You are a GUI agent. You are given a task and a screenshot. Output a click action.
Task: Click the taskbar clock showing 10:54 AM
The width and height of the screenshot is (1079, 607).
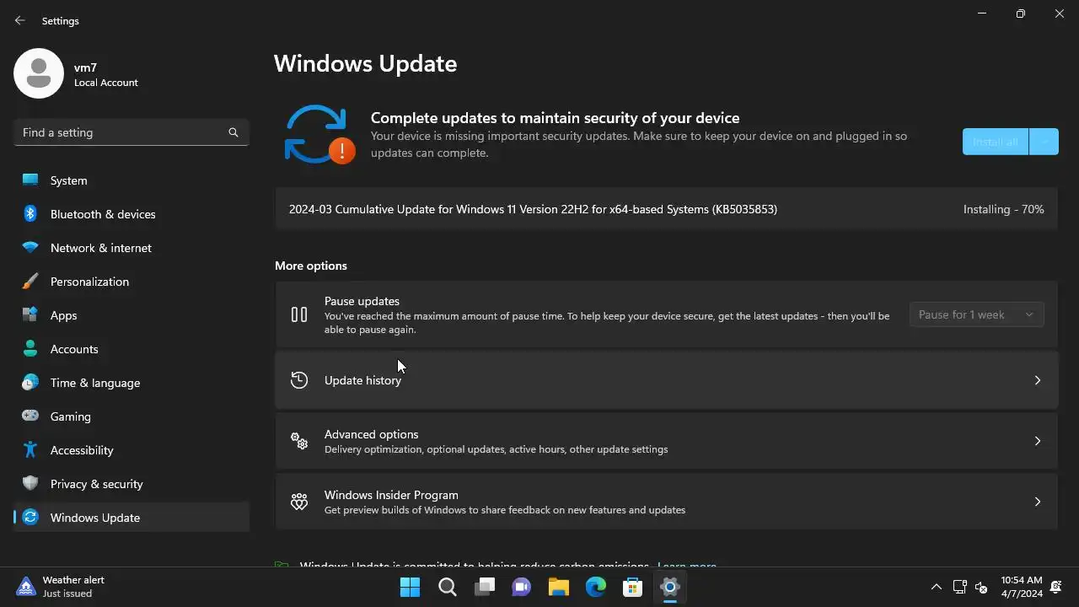1022,587
